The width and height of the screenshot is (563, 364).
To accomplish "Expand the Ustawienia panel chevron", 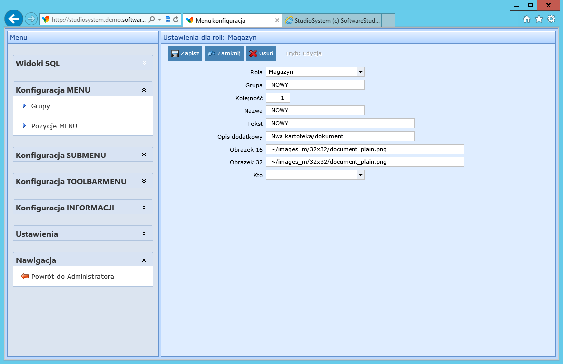I will coord(144,234).
